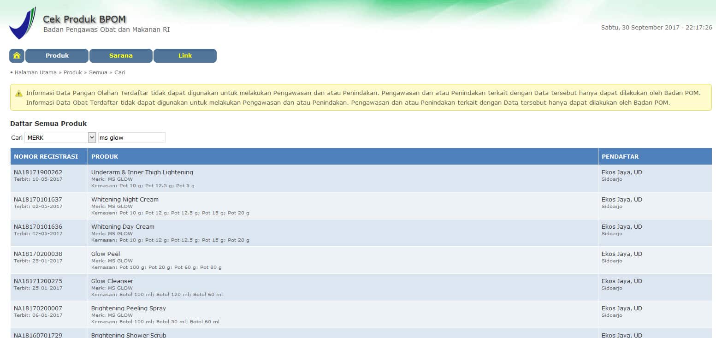This screenshot has width=716, height=338.
Task: Follow the Halaman Utama breadcrumb link
Action: 36,72
